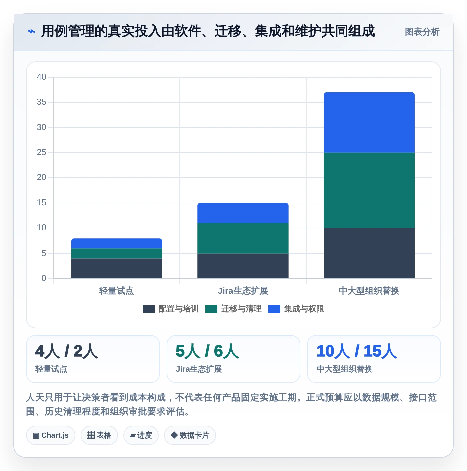Viewport: 467px width, 471px height.
Task: Select the 表格 tag
Action: coord(99,435)
